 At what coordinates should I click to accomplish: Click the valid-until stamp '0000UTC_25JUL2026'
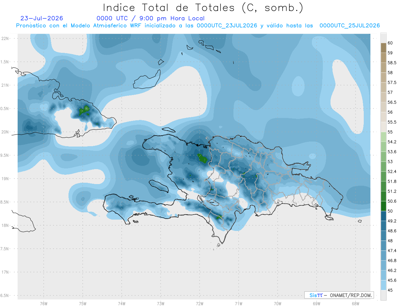350,26
